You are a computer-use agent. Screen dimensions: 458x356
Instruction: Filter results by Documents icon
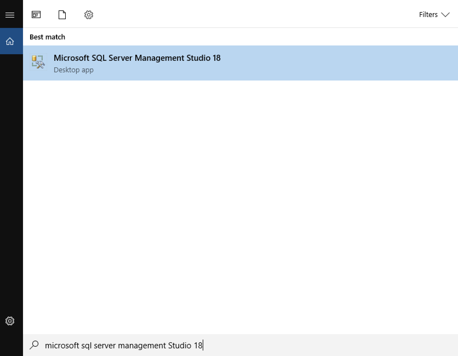pyautogui.click(x=62, y=15)
